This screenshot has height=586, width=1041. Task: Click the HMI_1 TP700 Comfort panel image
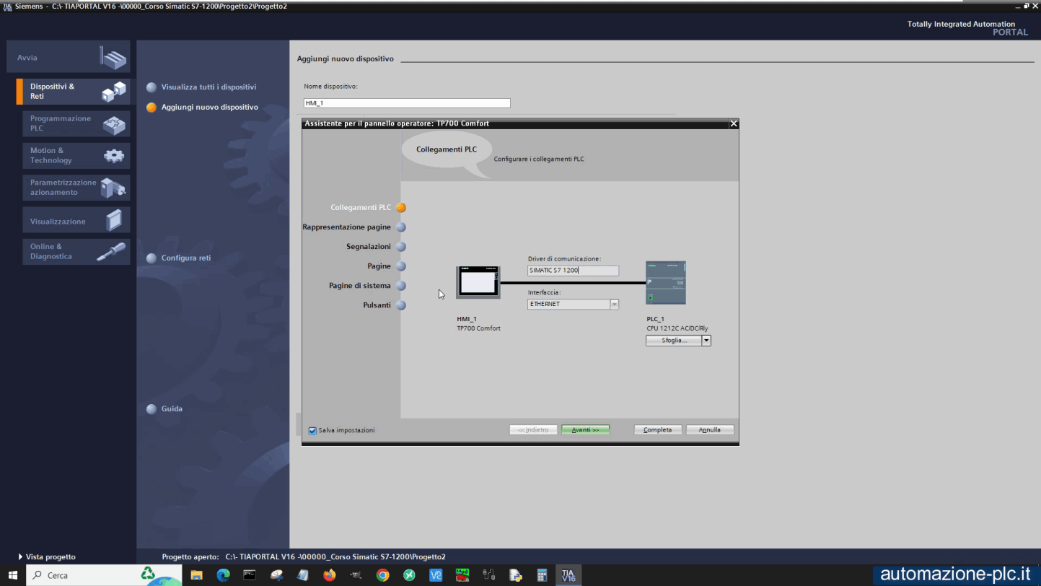(478, 281)
